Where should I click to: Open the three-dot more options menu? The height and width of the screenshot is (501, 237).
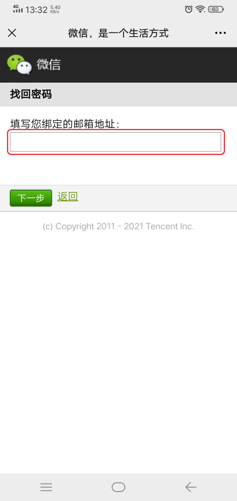point(220,33)
